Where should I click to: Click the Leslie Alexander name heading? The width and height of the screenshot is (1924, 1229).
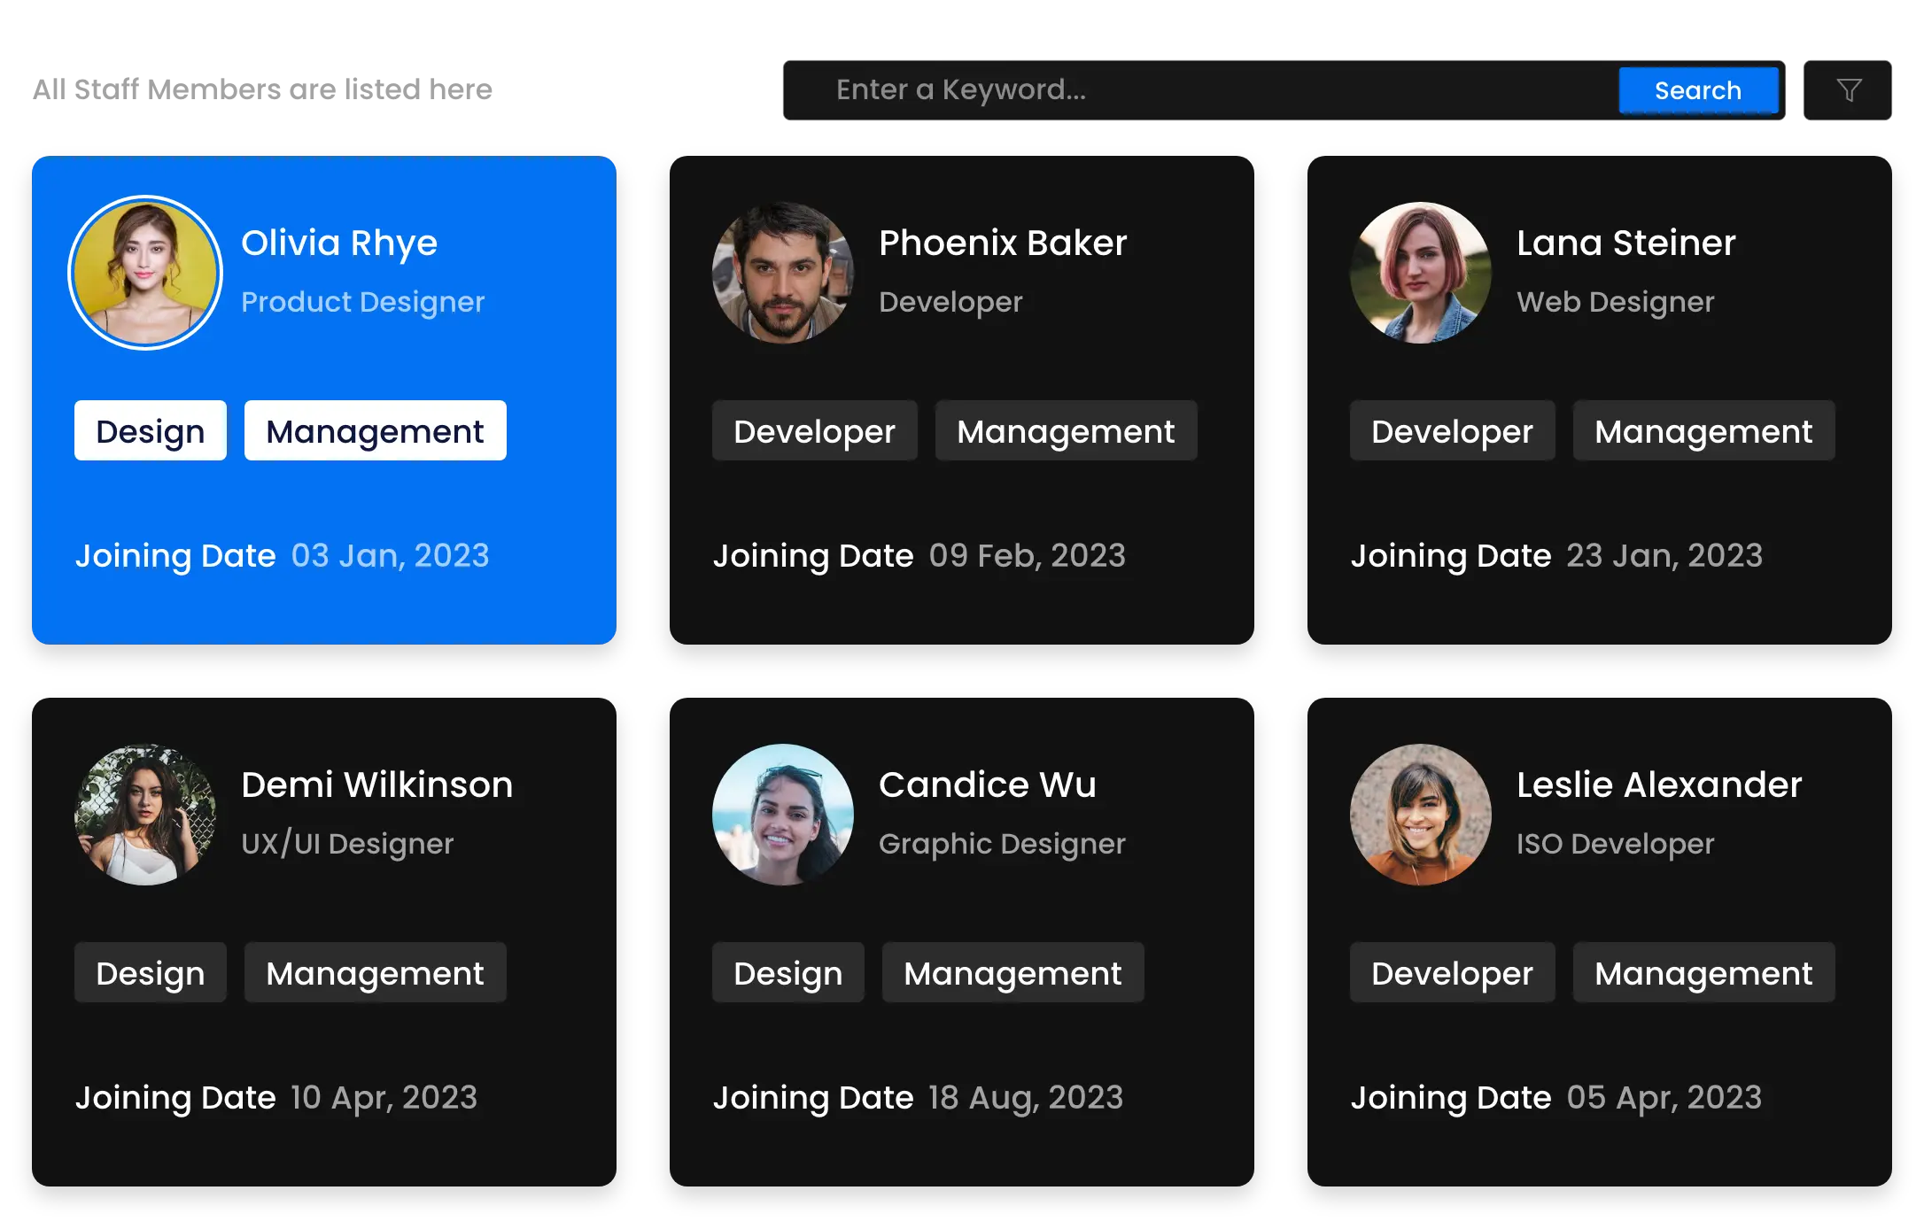tap(1658, 785)
